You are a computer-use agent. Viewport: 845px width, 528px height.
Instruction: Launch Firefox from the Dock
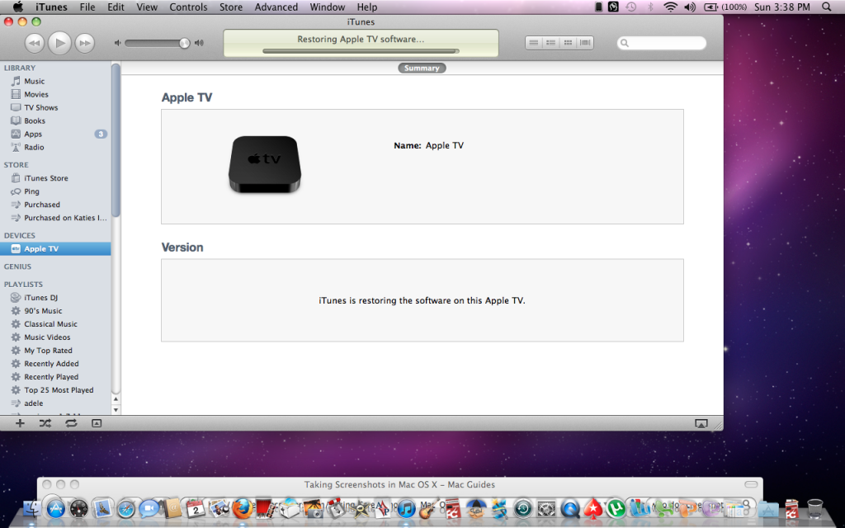[243, 507]
